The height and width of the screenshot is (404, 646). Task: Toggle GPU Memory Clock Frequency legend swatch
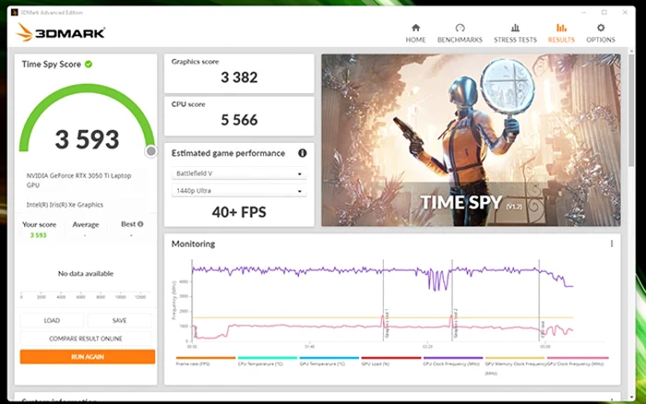(x=515, y=358)
